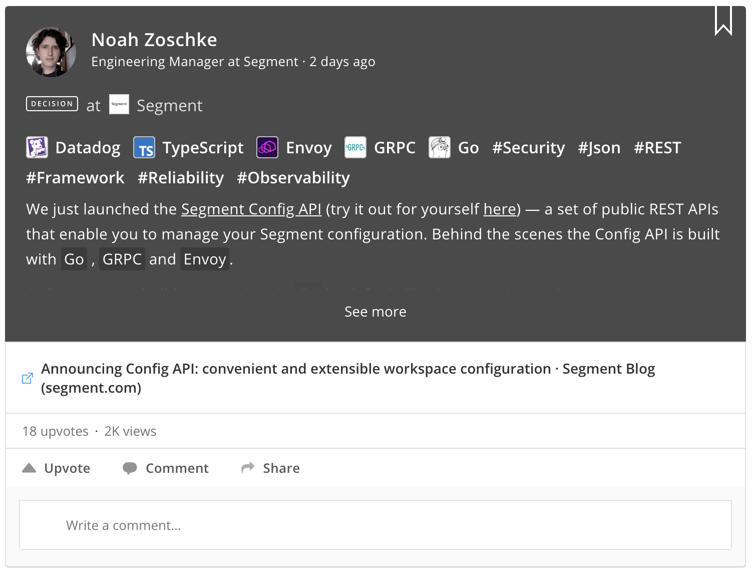This screenshot has width=752, height=573.
Task: Follow the 'here' hyperlink
Action: click(500, 209)
